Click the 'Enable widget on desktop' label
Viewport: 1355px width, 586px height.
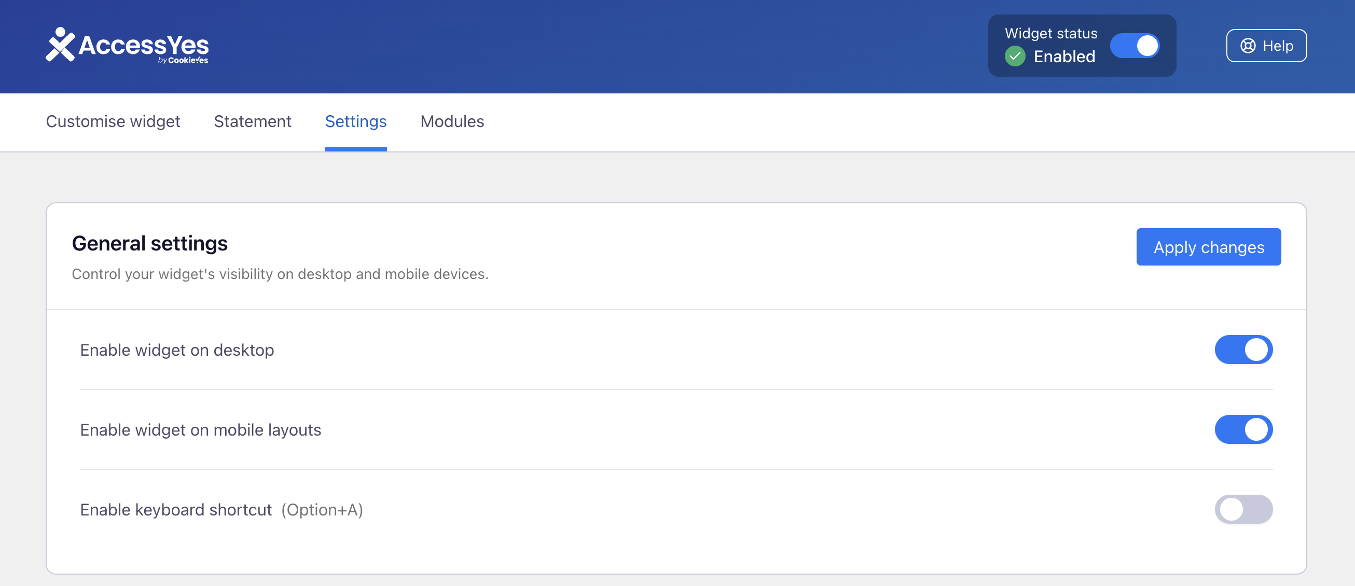(x=177, y=351)
